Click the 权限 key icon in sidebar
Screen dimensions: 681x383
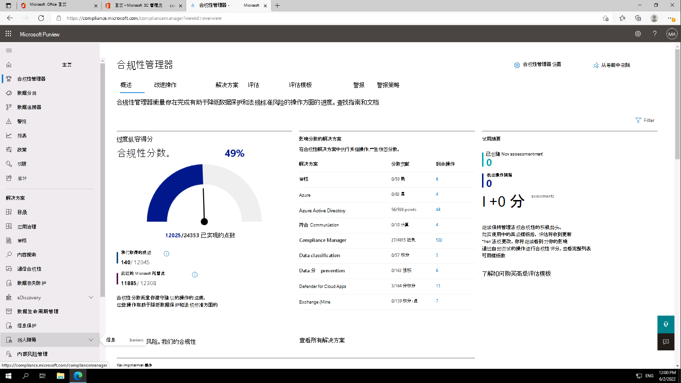click(9, 164)
